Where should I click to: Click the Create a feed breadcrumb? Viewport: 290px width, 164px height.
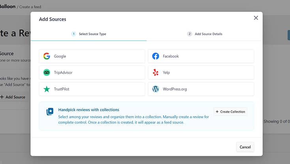tap(30, 7)
